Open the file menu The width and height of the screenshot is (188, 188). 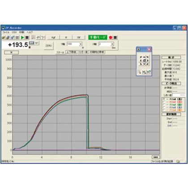pos(5,32)
